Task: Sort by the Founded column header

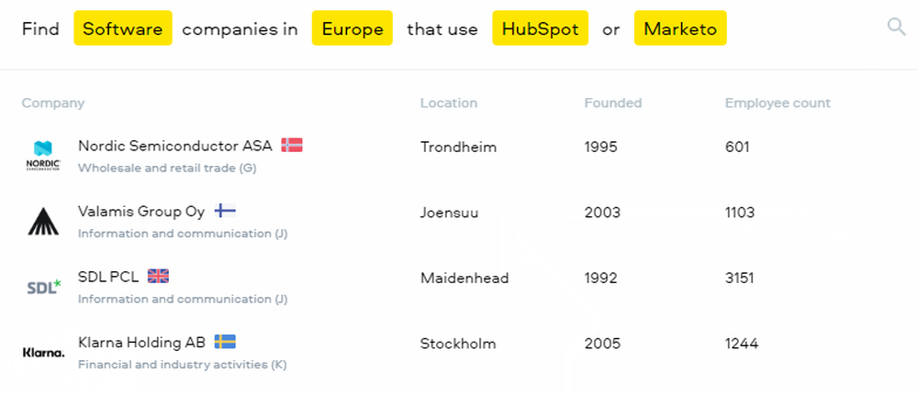Action: [612, 103]
